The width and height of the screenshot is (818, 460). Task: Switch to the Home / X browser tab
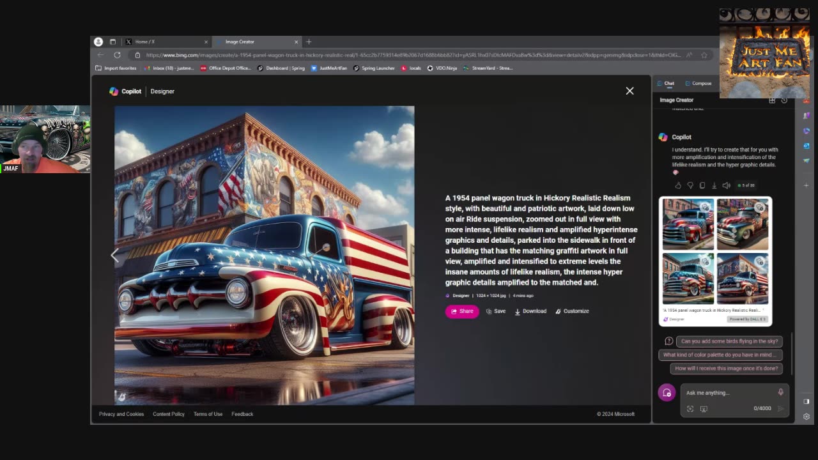(166, 42)
